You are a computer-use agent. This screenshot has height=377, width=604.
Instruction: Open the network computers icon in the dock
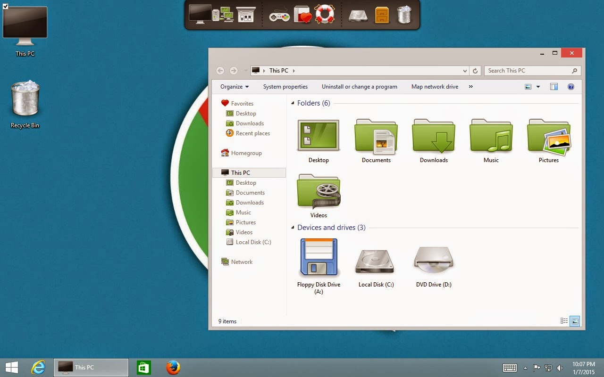pos(223,15)
